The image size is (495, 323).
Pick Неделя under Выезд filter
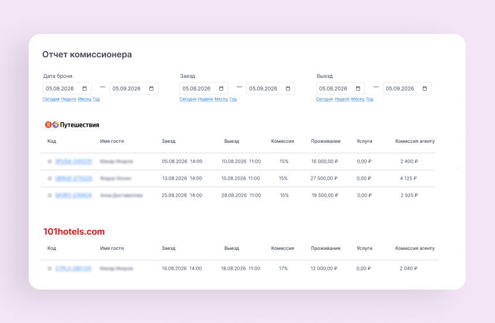click(x=342, y=99)
